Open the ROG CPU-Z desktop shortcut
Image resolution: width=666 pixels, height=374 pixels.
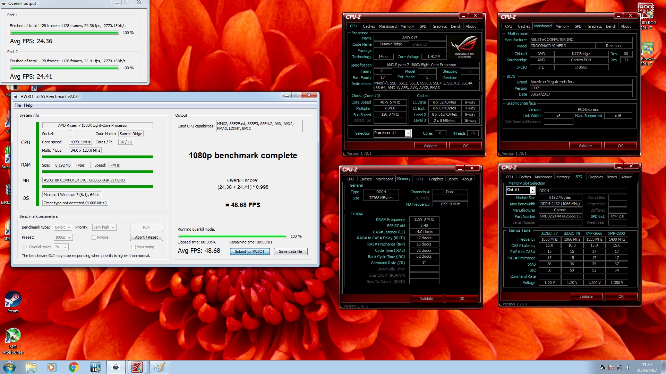coord(647,16)
